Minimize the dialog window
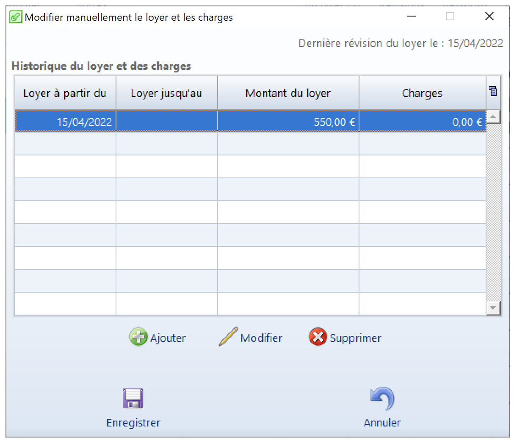The image size is (514, 443). [x=412, y=17]
